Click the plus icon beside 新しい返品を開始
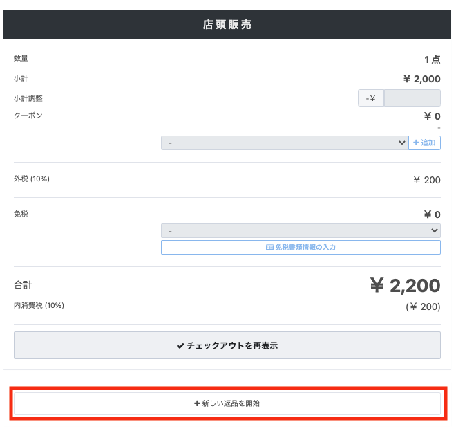 (197, 403)
